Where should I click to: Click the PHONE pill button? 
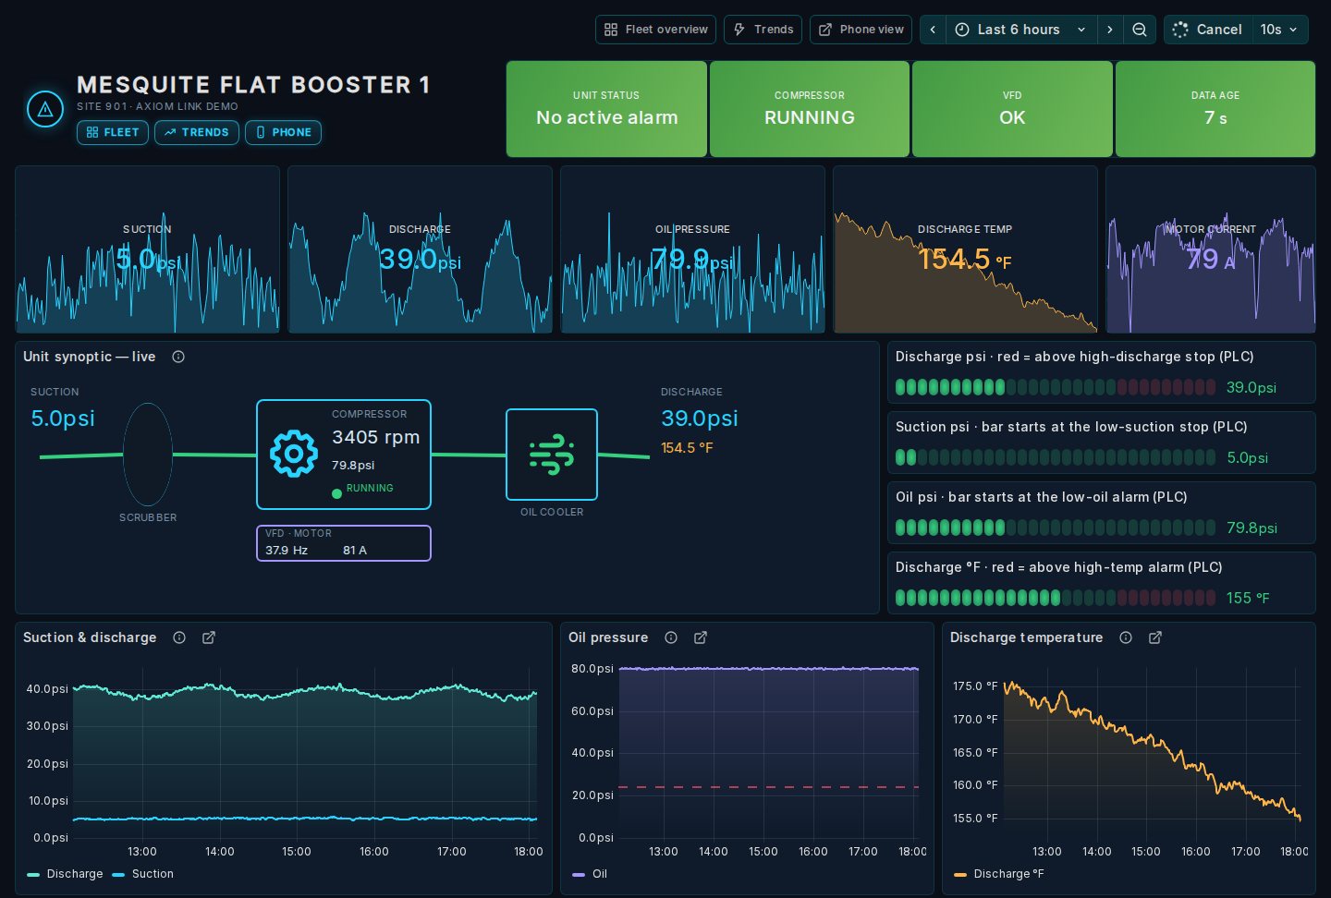click(284, 132)
